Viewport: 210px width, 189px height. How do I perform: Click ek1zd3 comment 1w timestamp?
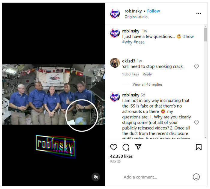pyautogui.click(x=139, y=61)
